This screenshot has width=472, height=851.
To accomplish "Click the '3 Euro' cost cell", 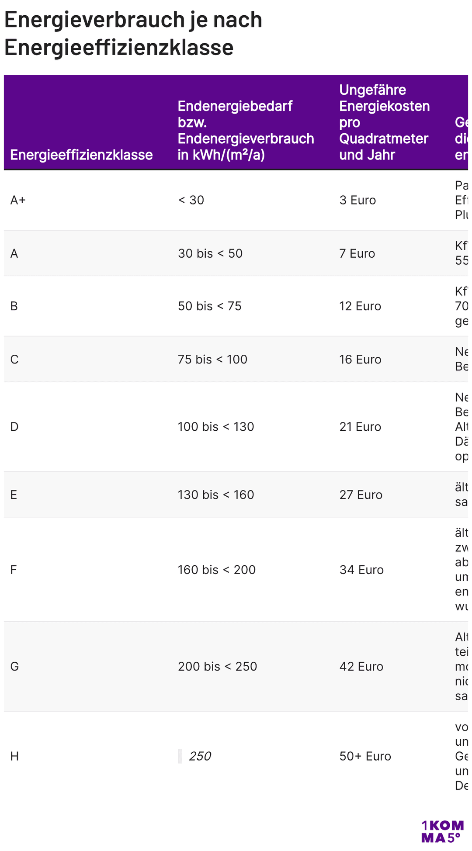I will click(x=357, y=200).
